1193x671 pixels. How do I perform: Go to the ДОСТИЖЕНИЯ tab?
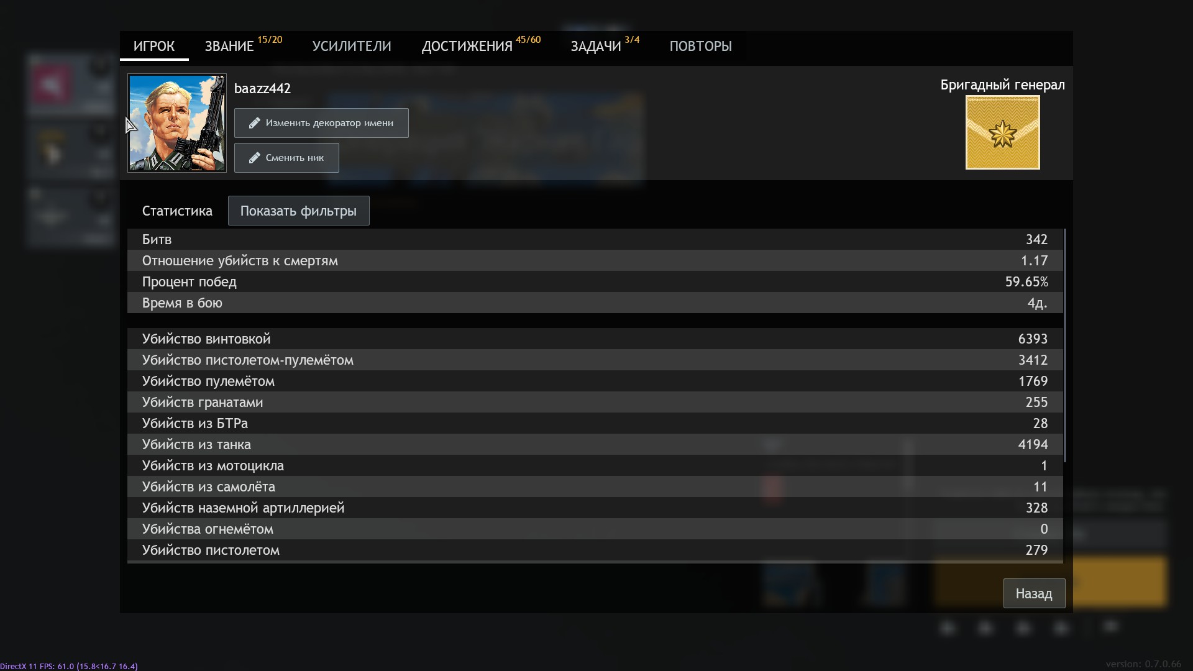point(467,47)
